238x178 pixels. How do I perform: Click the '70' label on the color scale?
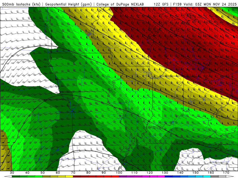pyautogui.click(x=73, y=173)
